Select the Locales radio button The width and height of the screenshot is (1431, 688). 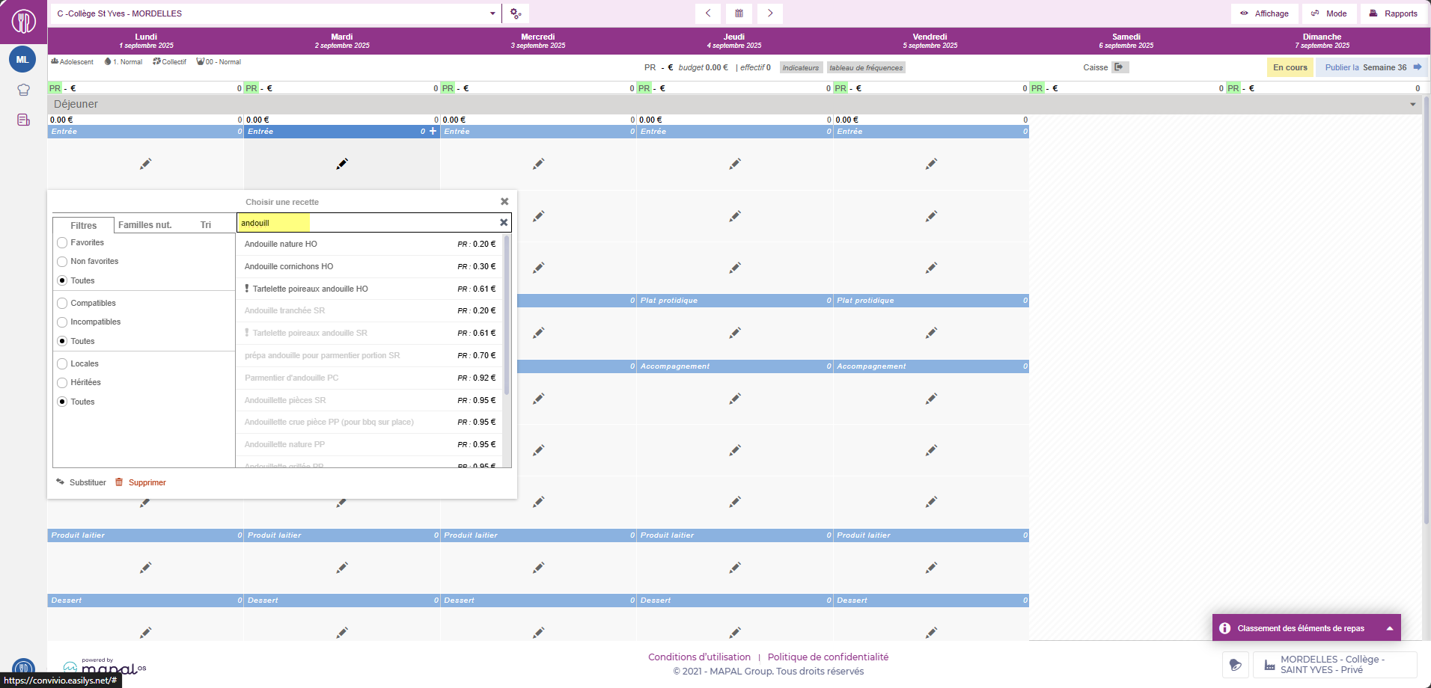click(62, 363)
